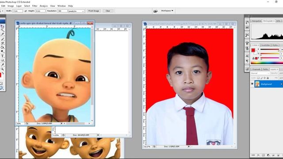
Task: Select the Magic Wand tool
Action: coord(2,30)
